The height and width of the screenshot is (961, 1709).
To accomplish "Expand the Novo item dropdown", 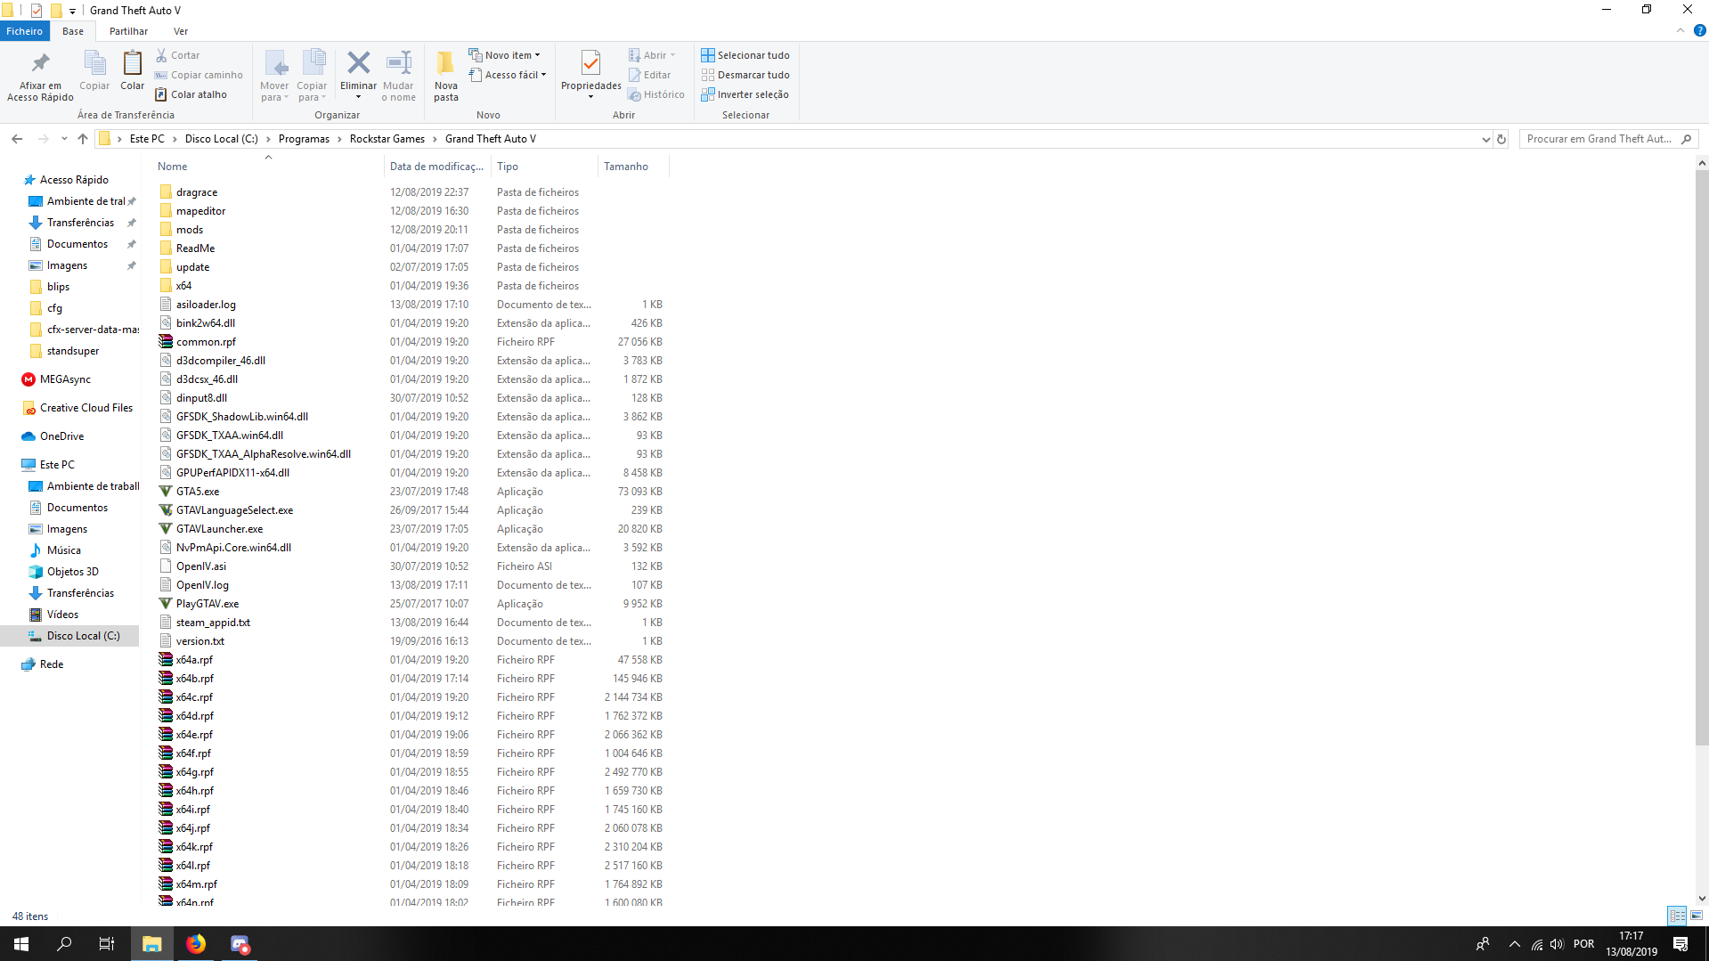I will (505, 55).
